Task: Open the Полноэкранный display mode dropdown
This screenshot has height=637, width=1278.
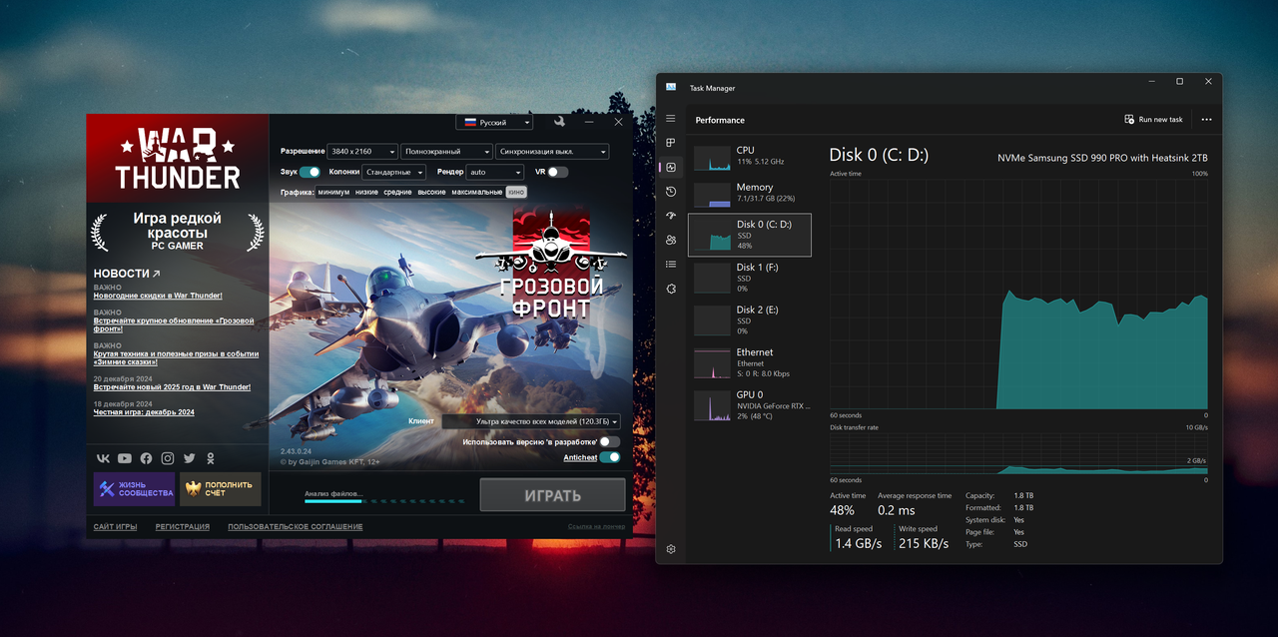Action: pos(446,152)
